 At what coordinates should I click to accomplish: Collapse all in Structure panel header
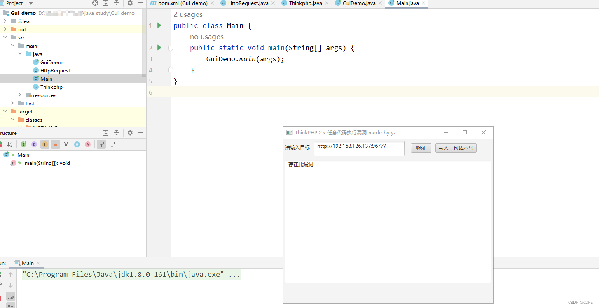[117, 133]
